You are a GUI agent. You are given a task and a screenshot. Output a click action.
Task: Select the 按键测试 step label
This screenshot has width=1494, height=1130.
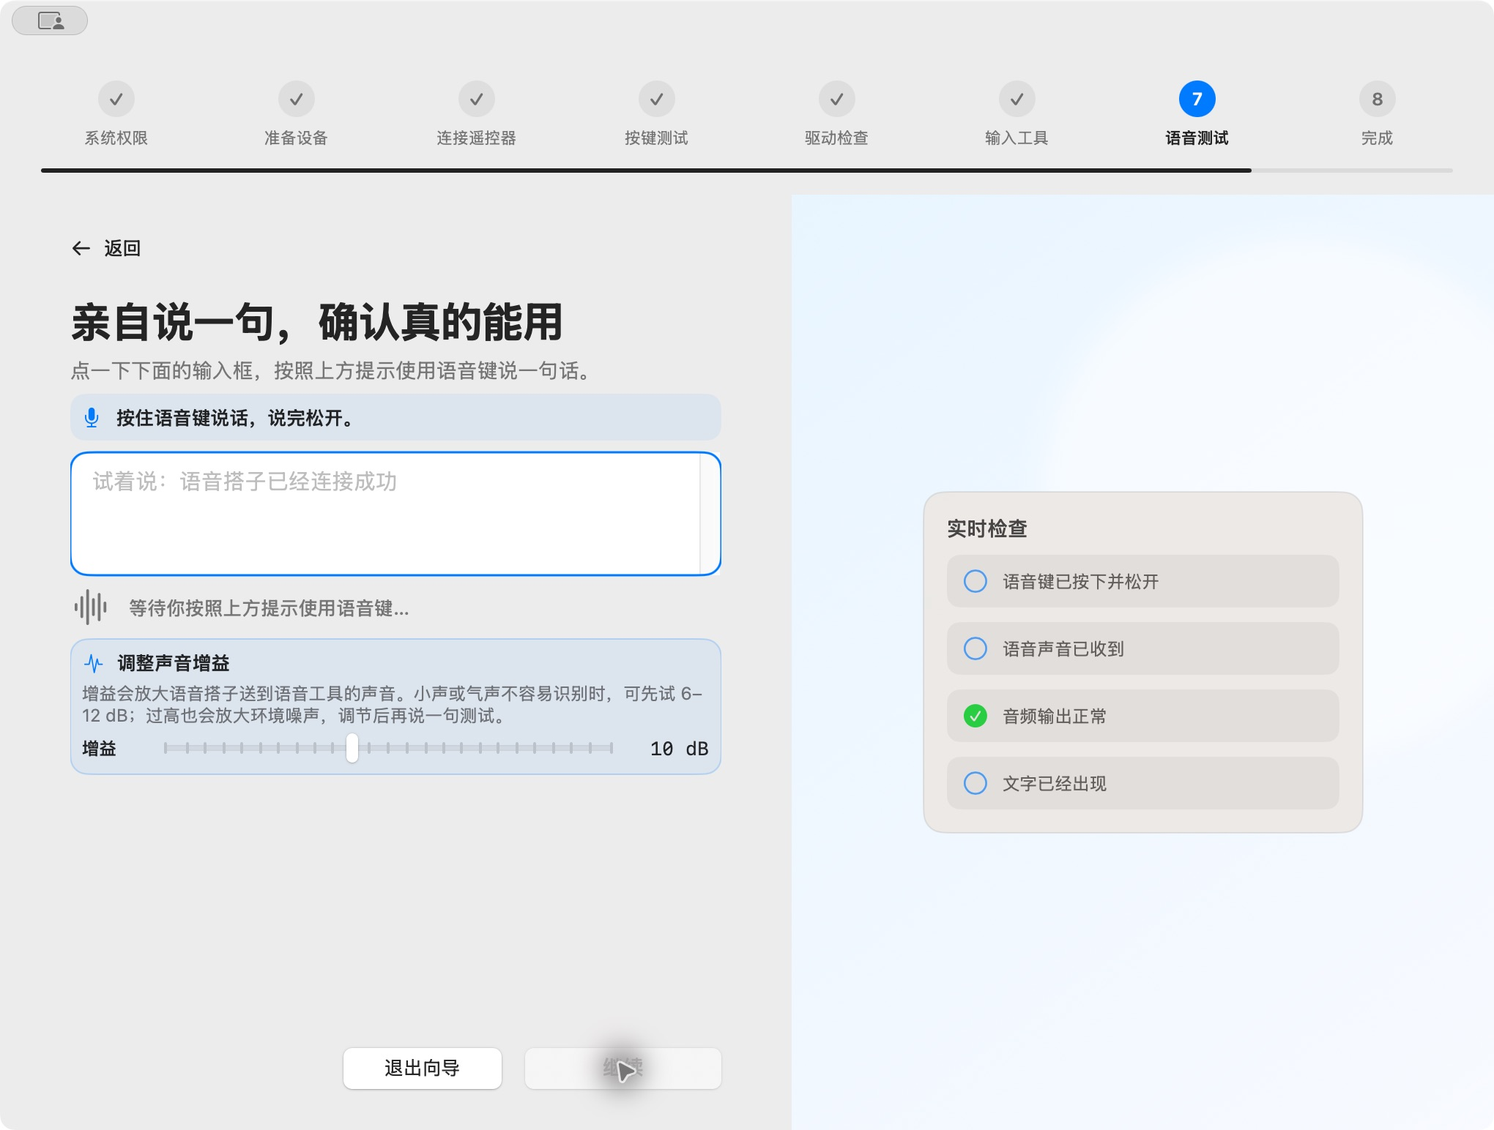tap(657, 138)
